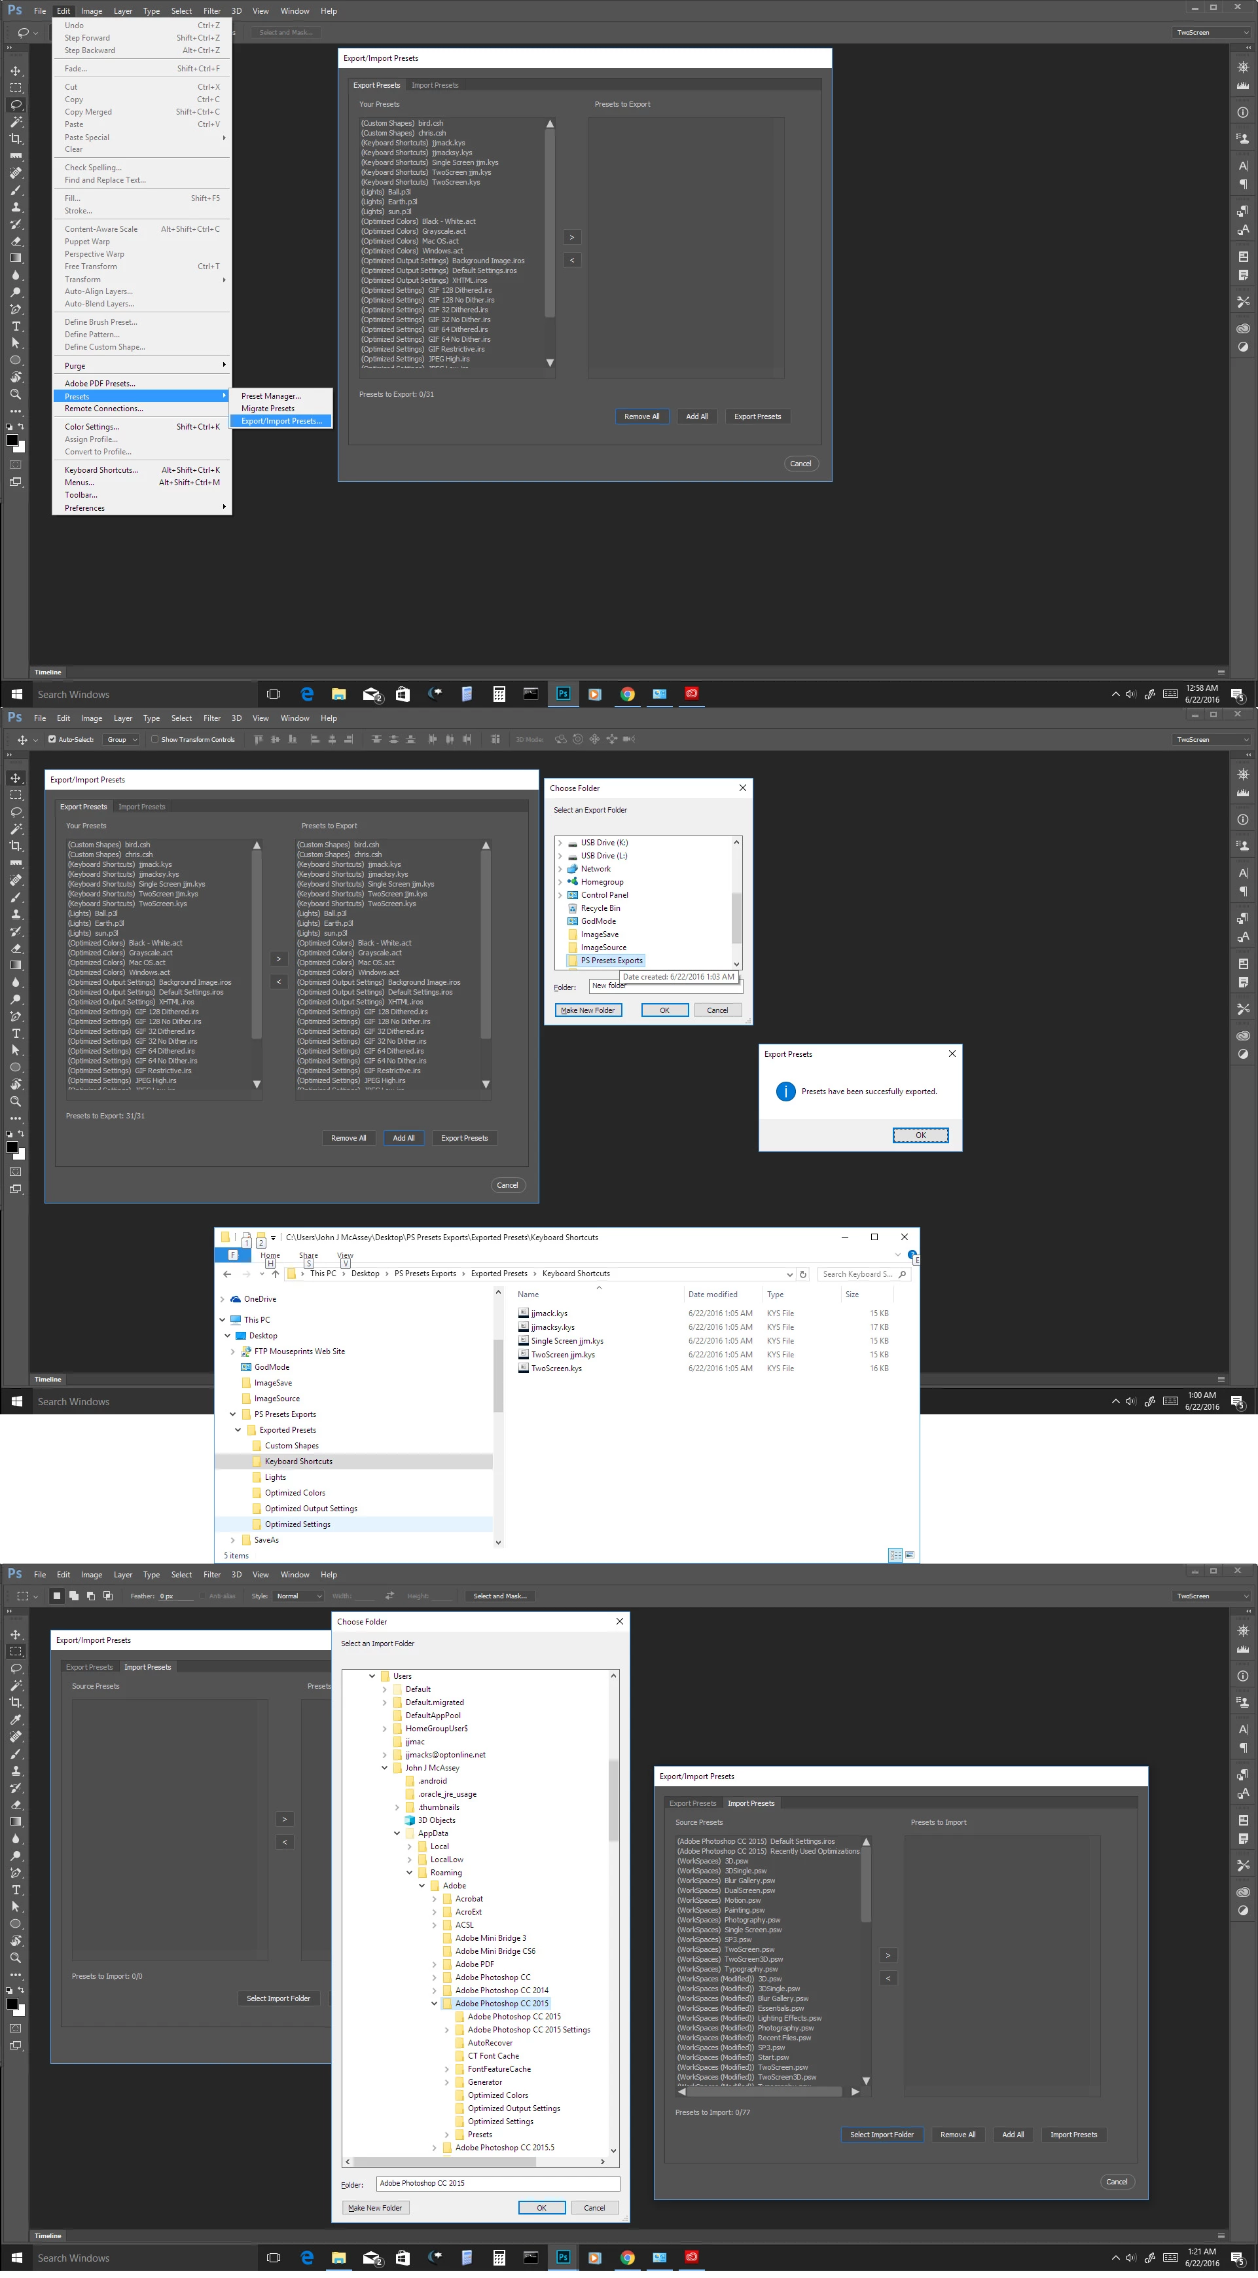Choose Migrate Presets from the submenu
Viewport: 1258px width, 2278px height.
[268, 409]
